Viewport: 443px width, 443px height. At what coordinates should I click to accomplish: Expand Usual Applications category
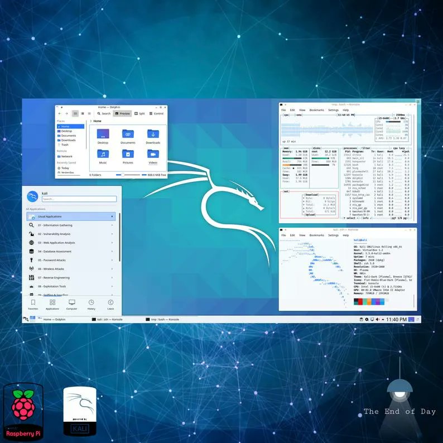[71, 216]
